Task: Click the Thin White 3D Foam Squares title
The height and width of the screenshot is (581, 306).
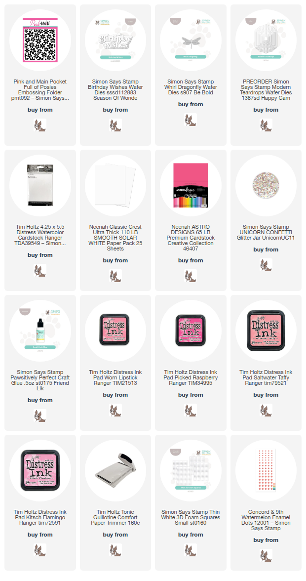Action: 191,517
